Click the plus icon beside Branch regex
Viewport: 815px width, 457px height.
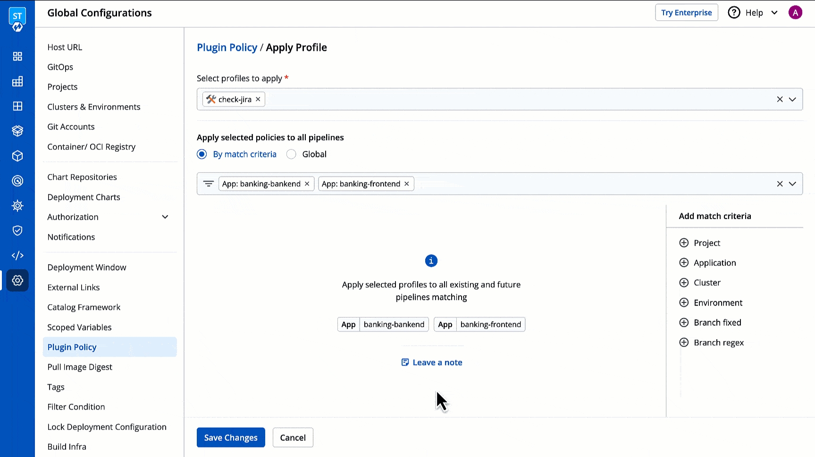(x=684, y=342)
